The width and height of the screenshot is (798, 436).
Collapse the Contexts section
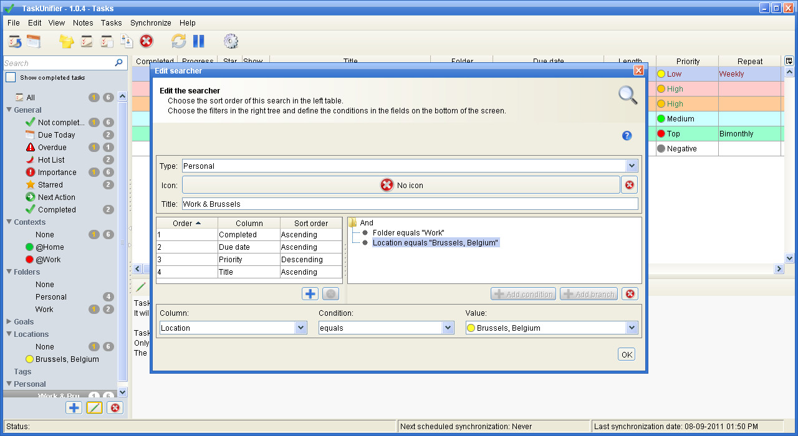click(9, 222)
